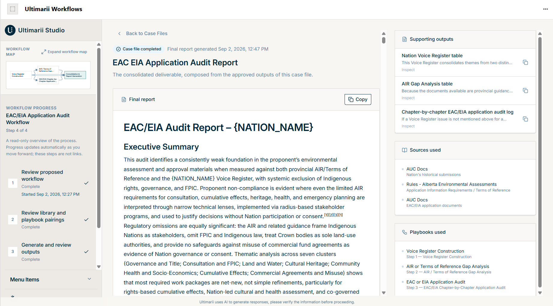Image resolution: width=553 pixels, height=306 pixels.
Task: Click the Sources used panel header
Action: pyautogui.click(x=465, y=150)
